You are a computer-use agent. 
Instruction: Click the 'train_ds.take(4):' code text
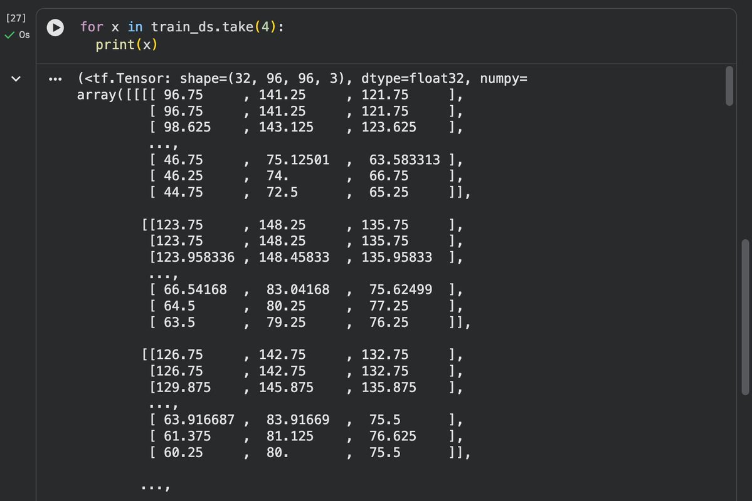point(217,27)
